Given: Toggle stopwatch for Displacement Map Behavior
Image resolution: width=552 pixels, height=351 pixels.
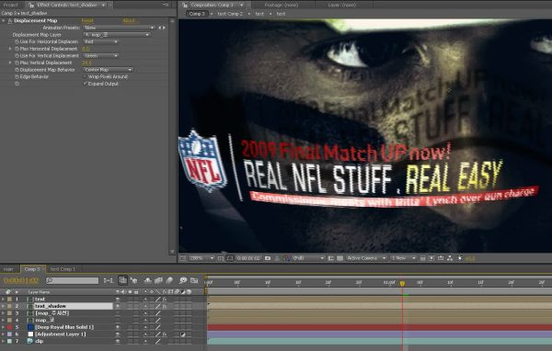Looking at the screenshot, I should pyautogui.click(x=17, y=70).
